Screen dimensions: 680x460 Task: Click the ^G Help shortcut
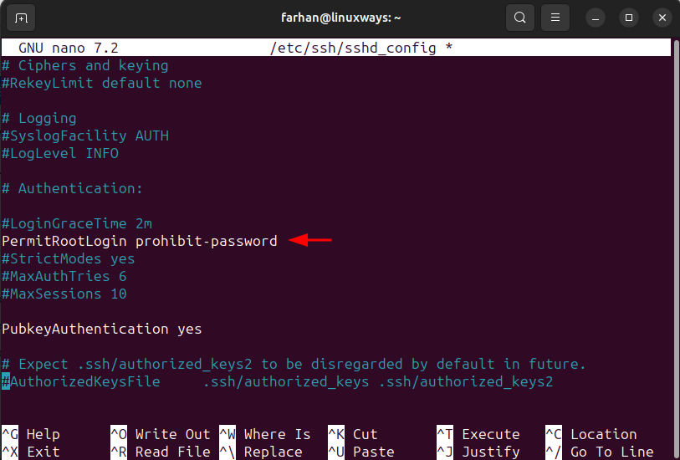pos(31,434)
